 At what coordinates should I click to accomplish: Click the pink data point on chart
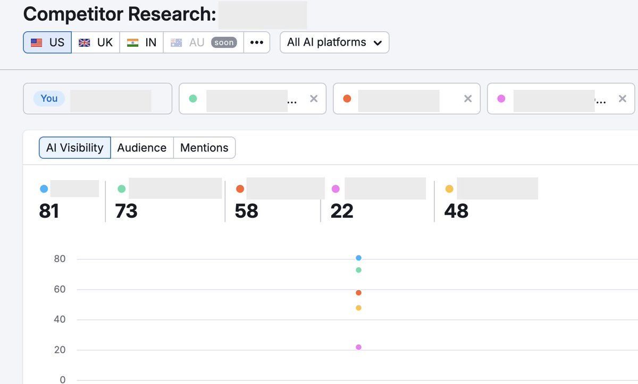[x=358, y=347]
